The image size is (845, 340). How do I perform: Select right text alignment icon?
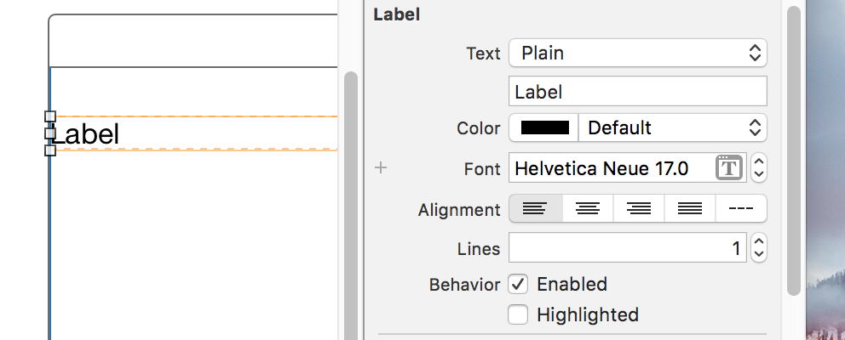pos(639,209)
